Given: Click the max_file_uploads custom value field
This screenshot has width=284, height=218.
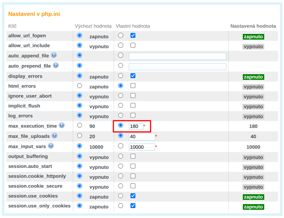Looking at the screenshot, I should (x=142, y=137).
